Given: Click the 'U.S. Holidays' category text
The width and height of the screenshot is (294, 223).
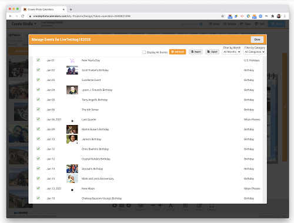Looking at the screenshot, I should [x=252, y=60].
